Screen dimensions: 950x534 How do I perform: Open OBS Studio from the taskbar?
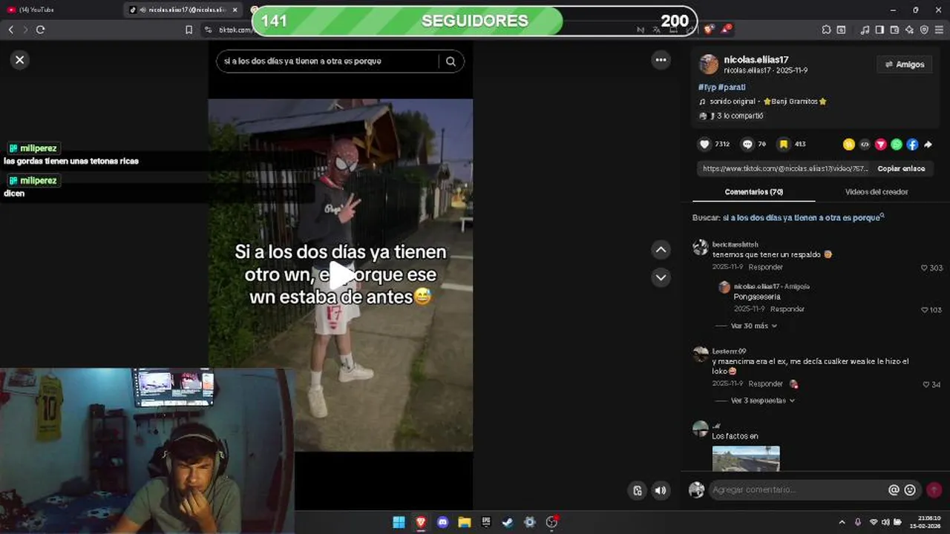coord(551,522)
